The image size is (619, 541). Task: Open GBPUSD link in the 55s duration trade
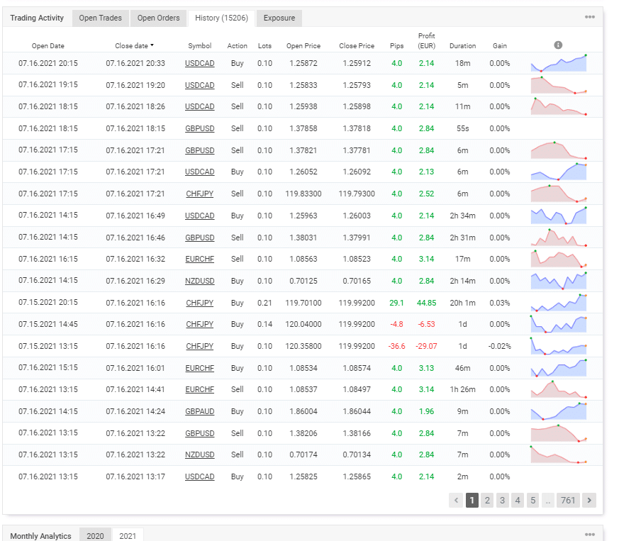coord(200,128)
